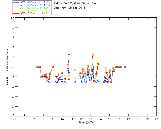The height and width of the screenshot is (129, 161).
Task: Click the 15 hour x-axis tick label
Action: [109, 119]
